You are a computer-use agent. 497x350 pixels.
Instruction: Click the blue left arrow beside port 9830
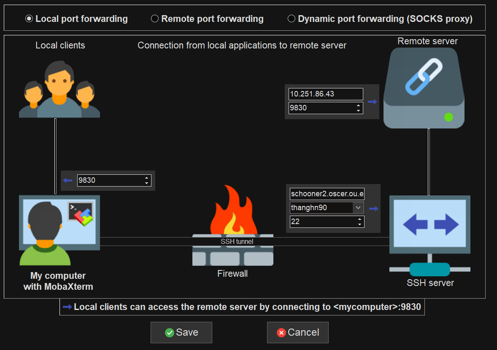click(x=68, y=180)
